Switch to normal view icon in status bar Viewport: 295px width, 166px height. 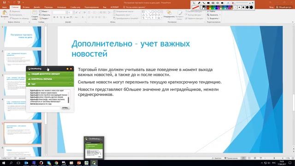click(x=243, y=158)
